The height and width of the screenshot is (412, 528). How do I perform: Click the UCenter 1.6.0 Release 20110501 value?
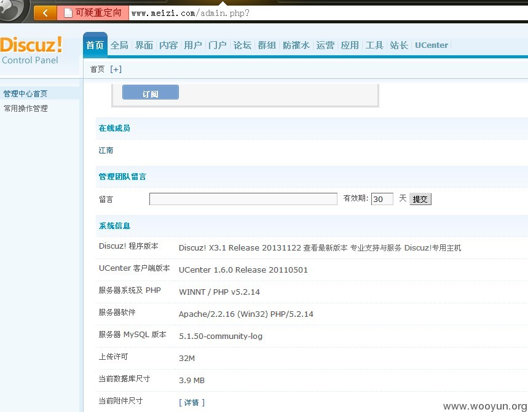coord(243,270)
